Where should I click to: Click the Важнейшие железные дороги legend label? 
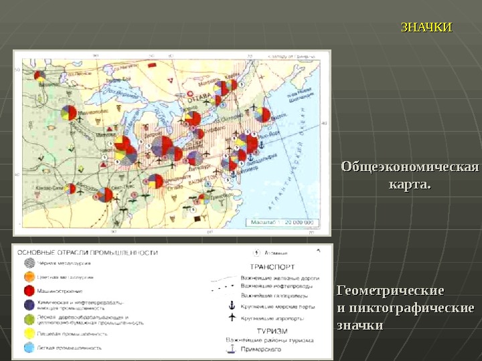280,278
